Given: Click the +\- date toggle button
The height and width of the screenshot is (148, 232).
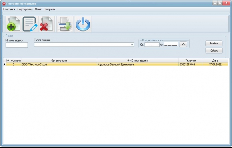Looking at the screenshot, I should 183,44.
